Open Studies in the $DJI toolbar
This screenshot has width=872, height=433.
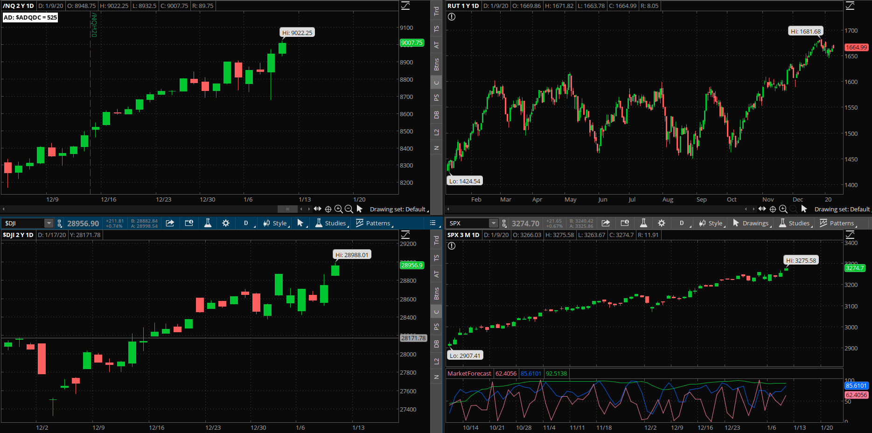pyautogui.click(x=331, y=223)
